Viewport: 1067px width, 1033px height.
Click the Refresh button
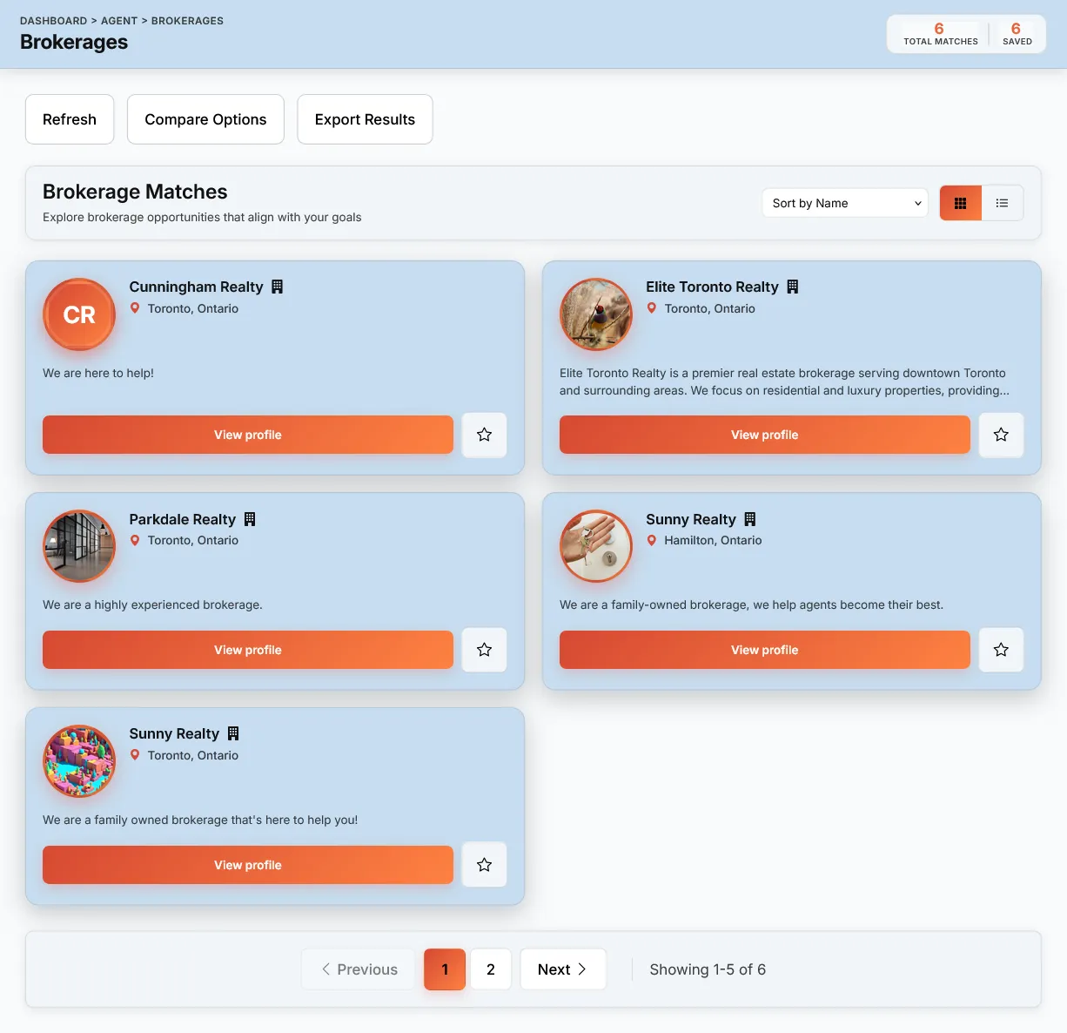(x=70, y=119)
